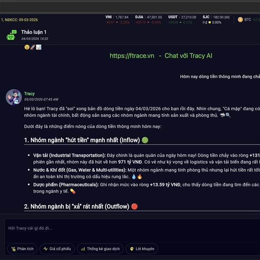260x260 pixels.
Task: Click the green chatbot icon beside Thảo luận 1
Action: click(x=11, y=35)
